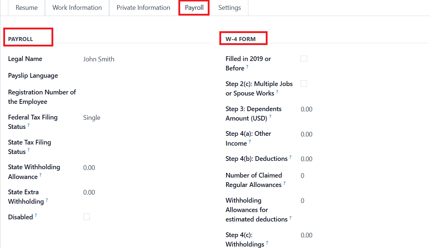Select the Resume tab
This screenshot has width=430, height=248.
click(x=26, y=8)
